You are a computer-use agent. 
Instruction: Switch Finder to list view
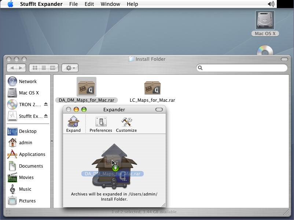(44, 68)
